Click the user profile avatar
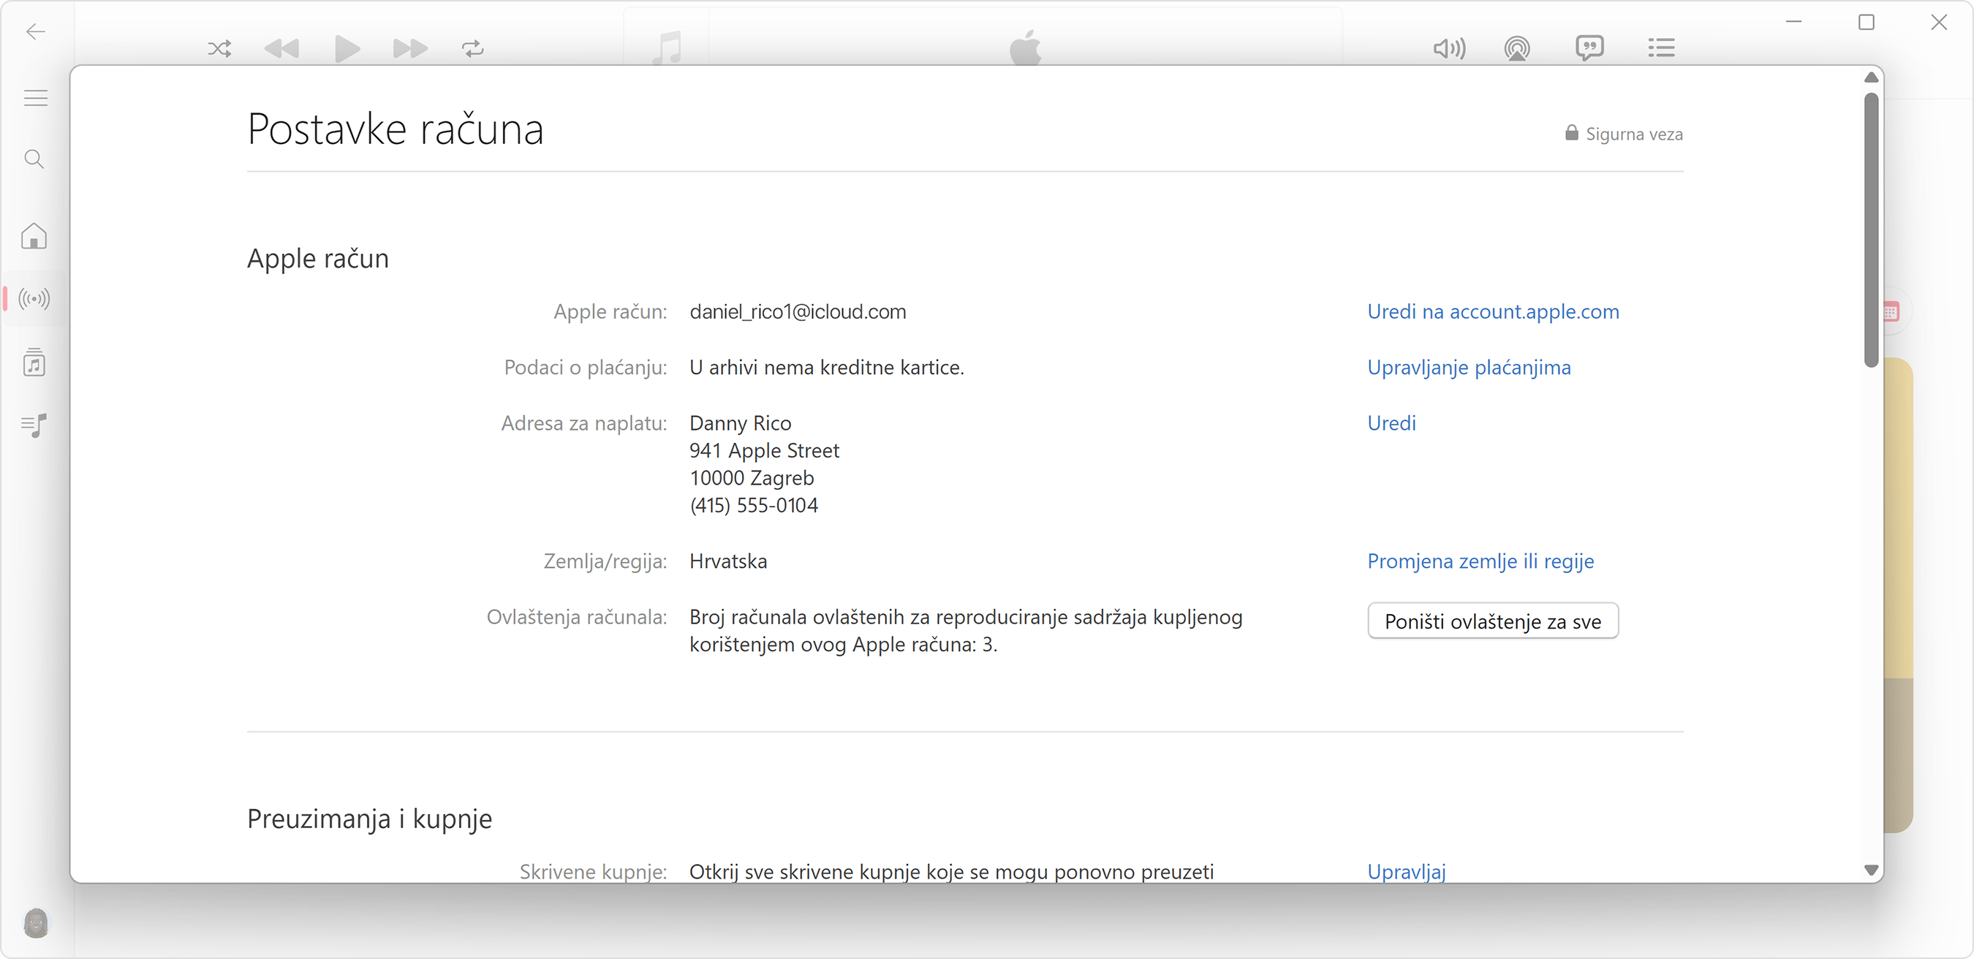 (x=35, y=923)
